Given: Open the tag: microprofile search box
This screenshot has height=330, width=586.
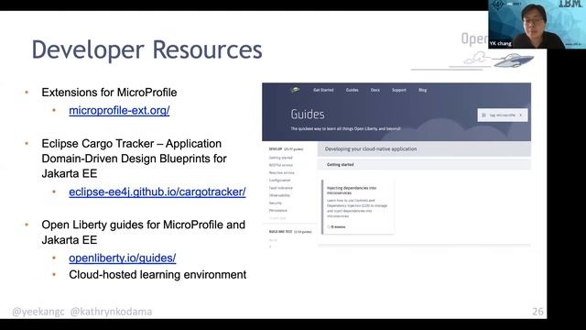Looking at the screenshot, I should (x=503, y=115).
